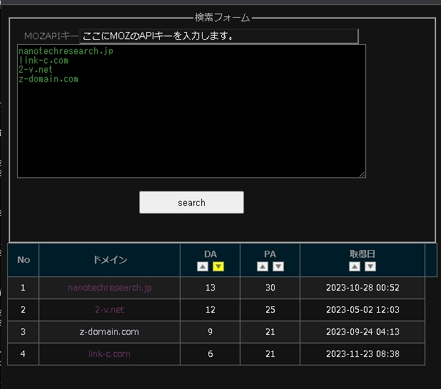441x389 pixels.
Task: Sort DA column descending (yellow arrow)
Action: point(218,266)
